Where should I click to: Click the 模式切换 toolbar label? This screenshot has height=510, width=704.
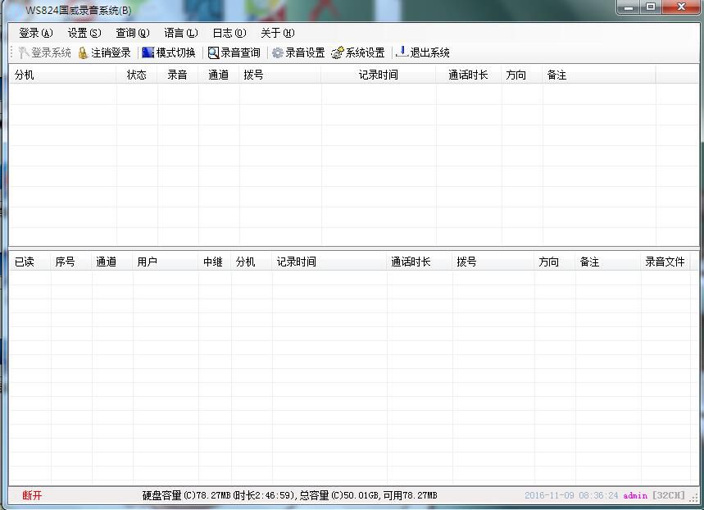coord(176,53)
